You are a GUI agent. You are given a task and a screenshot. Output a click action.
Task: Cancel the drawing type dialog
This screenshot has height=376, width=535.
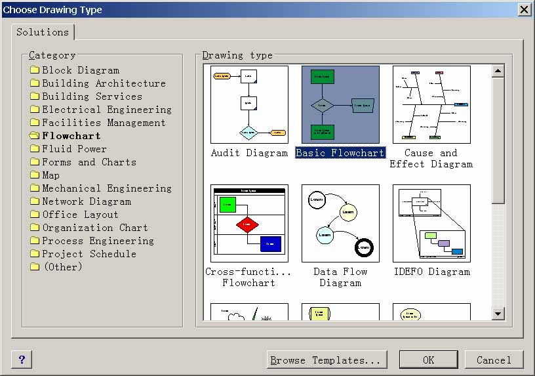494,360
